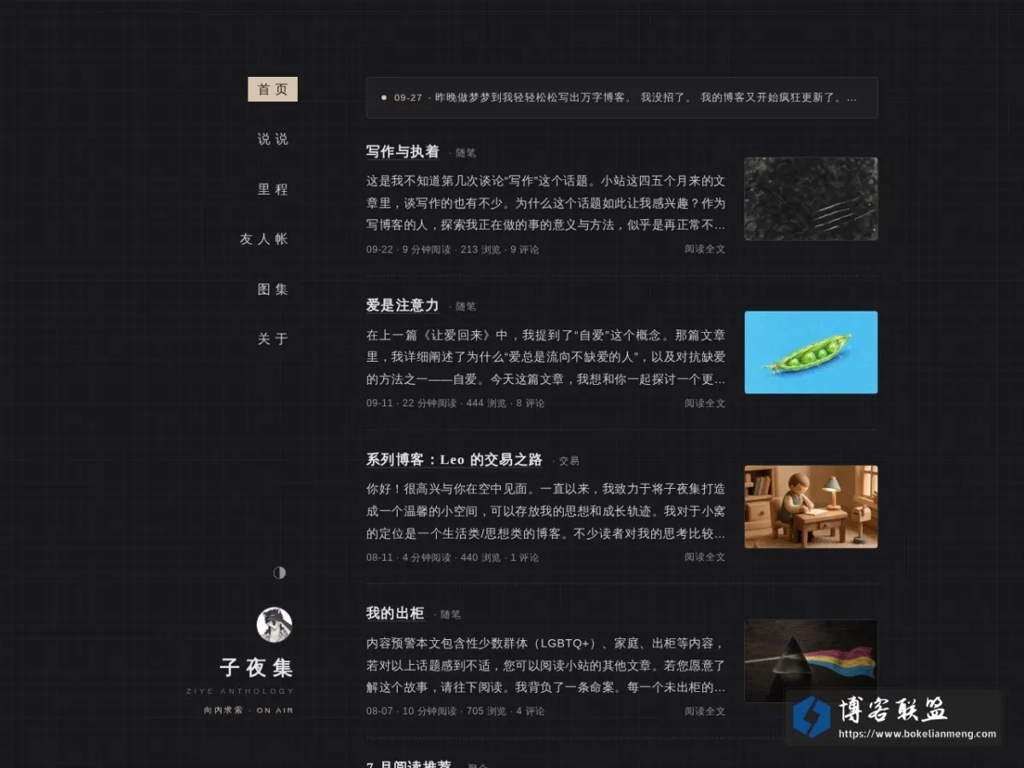Open the post titled 爱是注意力
This screenshot has width=1024, height=768.
pyautogui.click(x=403, y=305)
